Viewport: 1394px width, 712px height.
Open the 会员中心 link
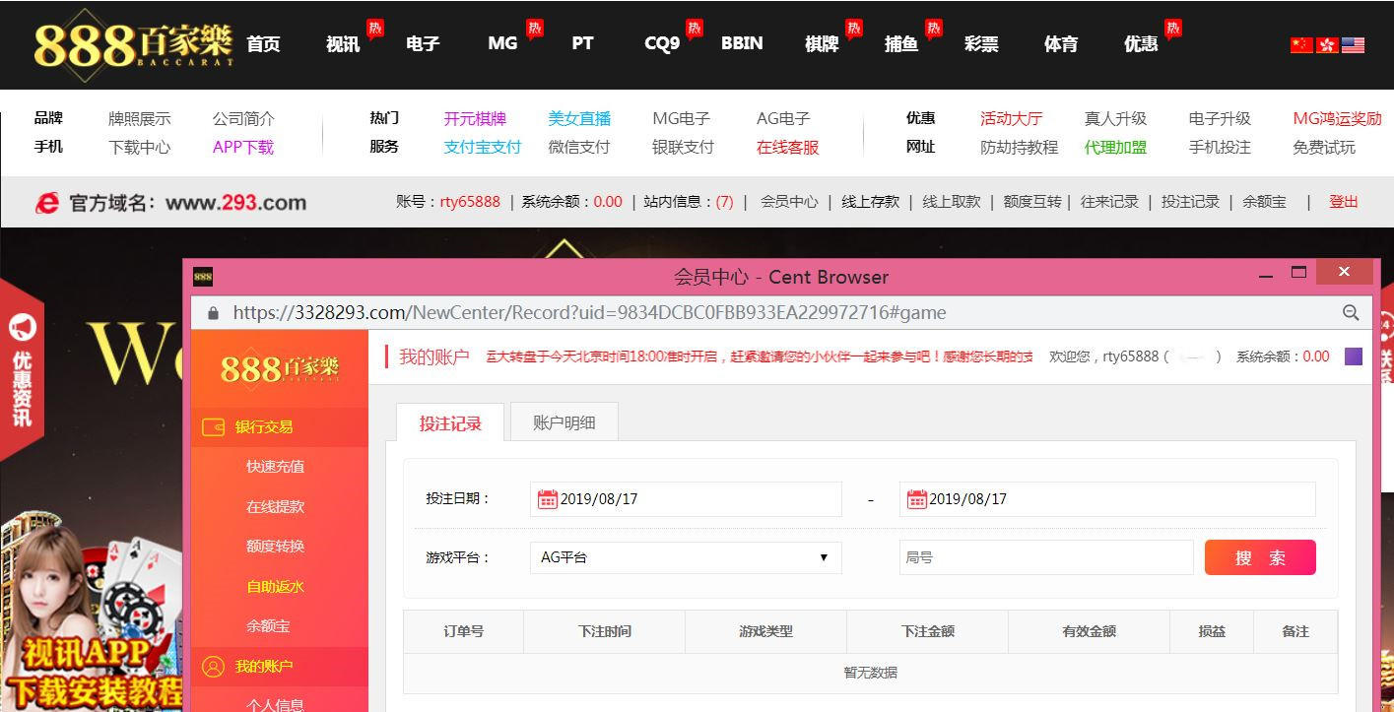point(789,202)
